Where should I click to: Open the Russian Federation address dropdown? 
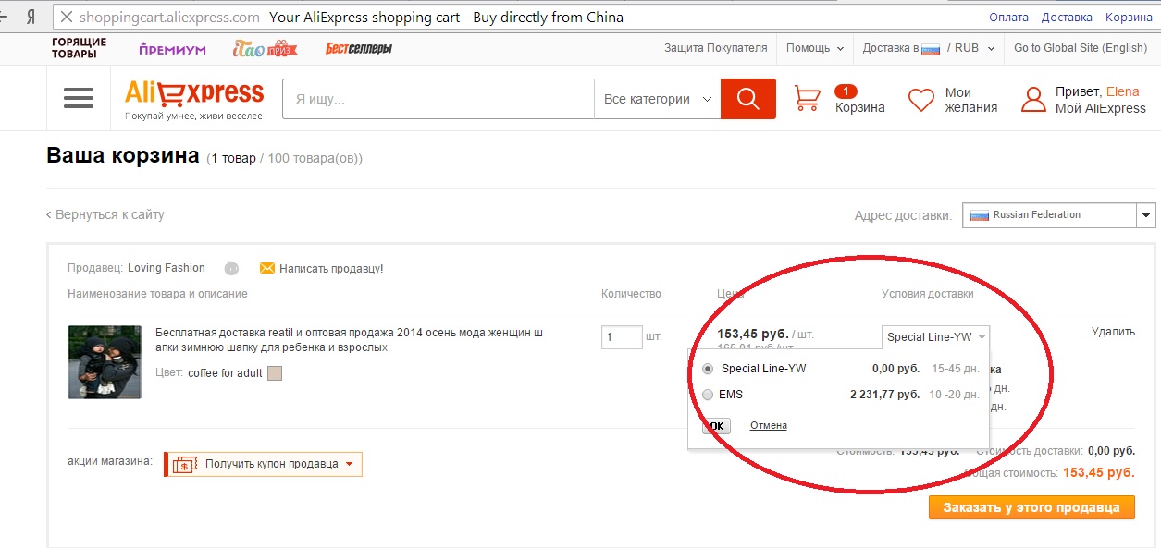click(1059, 214)
